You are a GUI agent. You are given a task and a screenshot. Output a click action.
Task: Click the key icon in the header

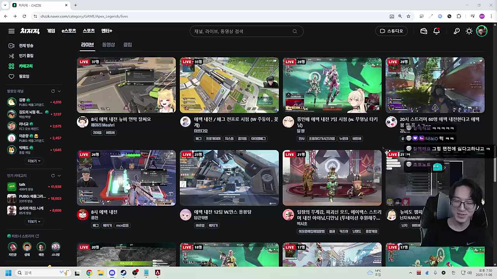tap(457, 31)
